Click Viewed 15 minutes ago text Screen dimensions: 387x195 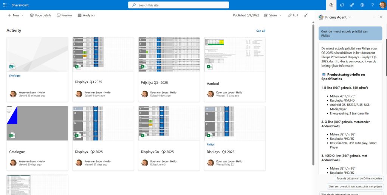pyautogui.click(x=32, y=96)
